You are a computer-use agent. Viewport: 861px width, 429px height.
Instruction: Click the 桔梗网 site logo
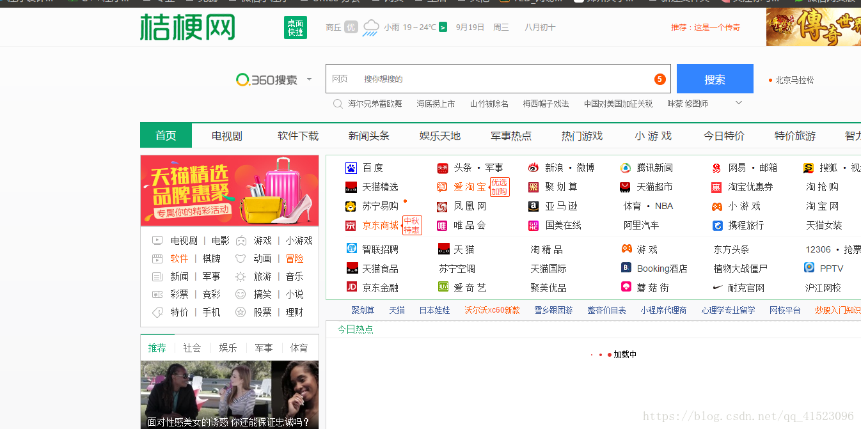click(x=187, y=27)
